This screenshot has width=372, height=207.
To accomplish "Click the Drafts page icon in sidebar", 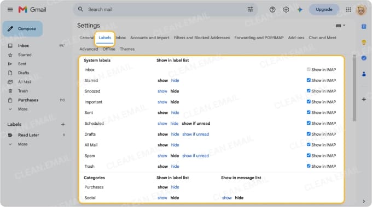I will point(10,73).
